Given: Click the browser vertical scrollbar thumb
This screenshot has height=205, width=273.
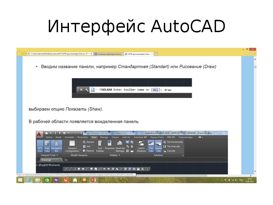Looking at the screenshot, I should pyautogui.click(x=255, y=67).
